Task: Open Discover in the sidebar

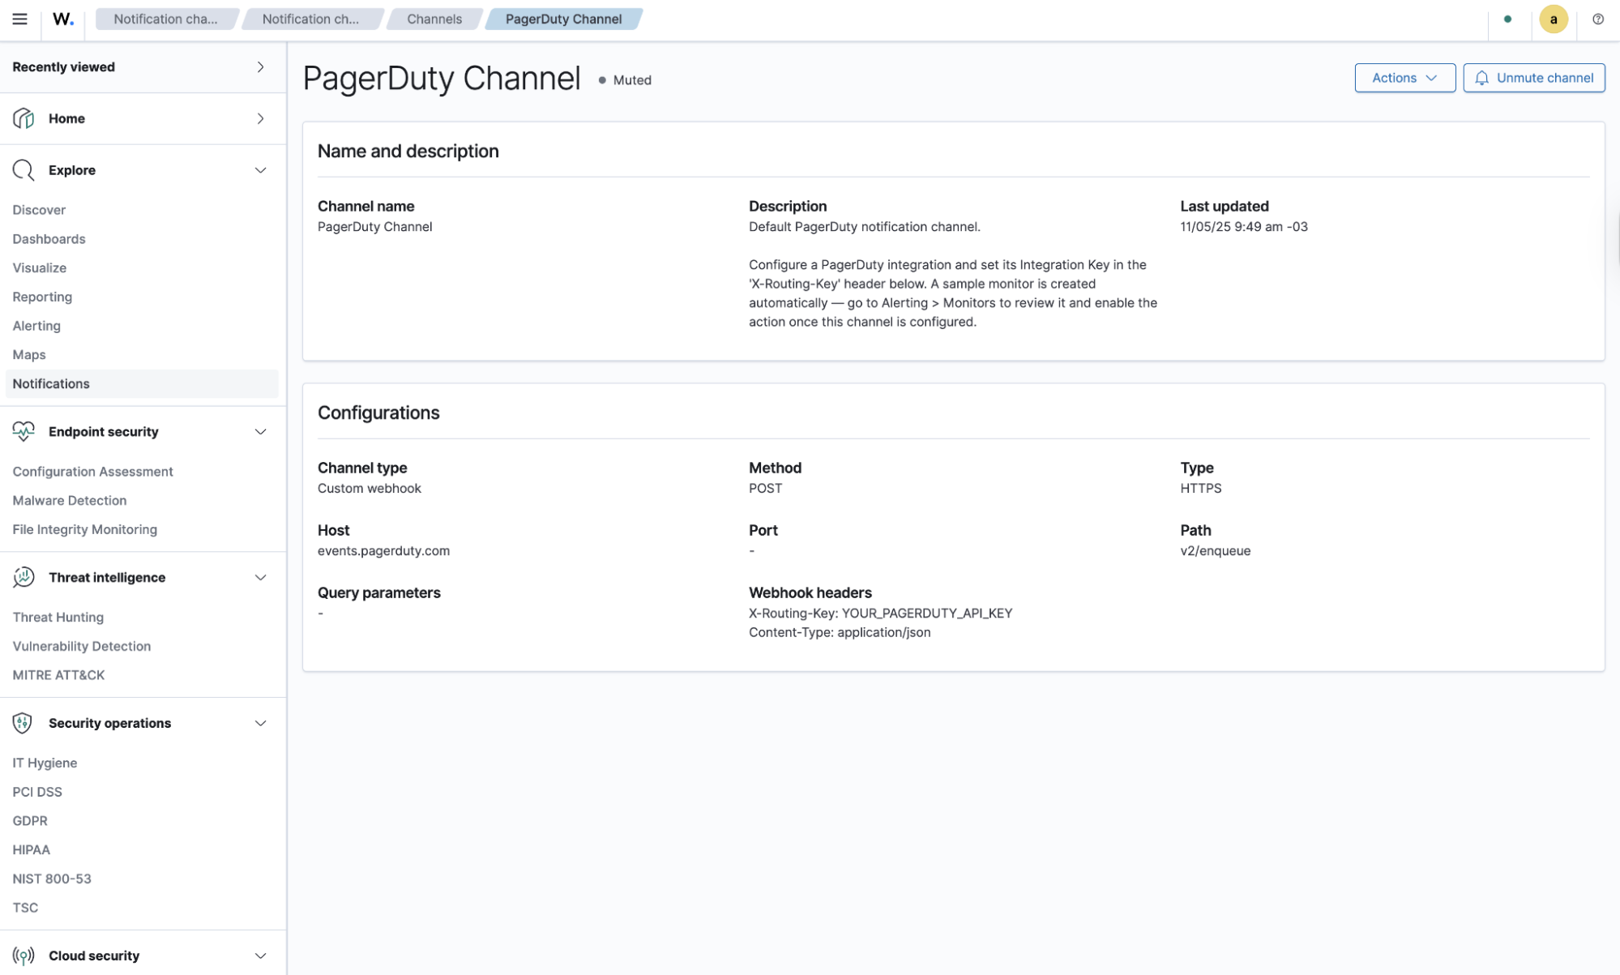Action: point(39,210)
